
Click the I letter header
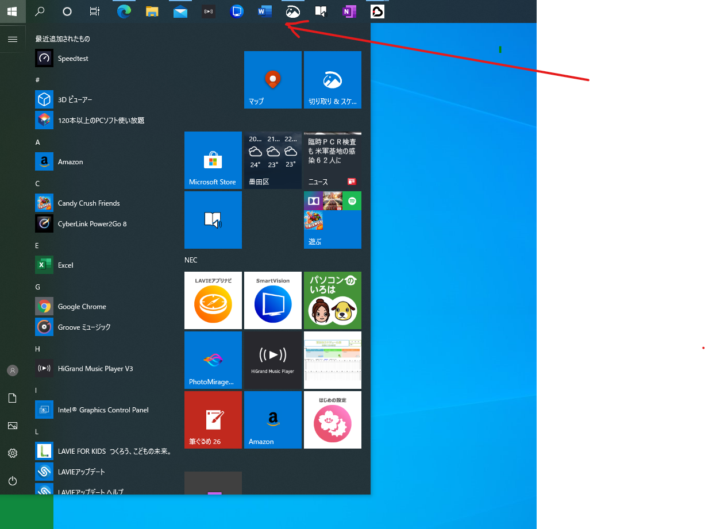click(x=37, y=390)
